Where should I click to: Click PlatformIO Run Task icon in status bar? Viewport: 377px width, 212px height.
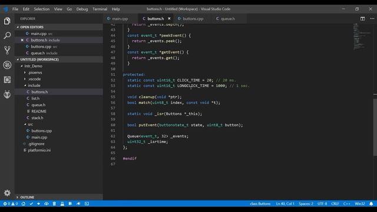70,204
